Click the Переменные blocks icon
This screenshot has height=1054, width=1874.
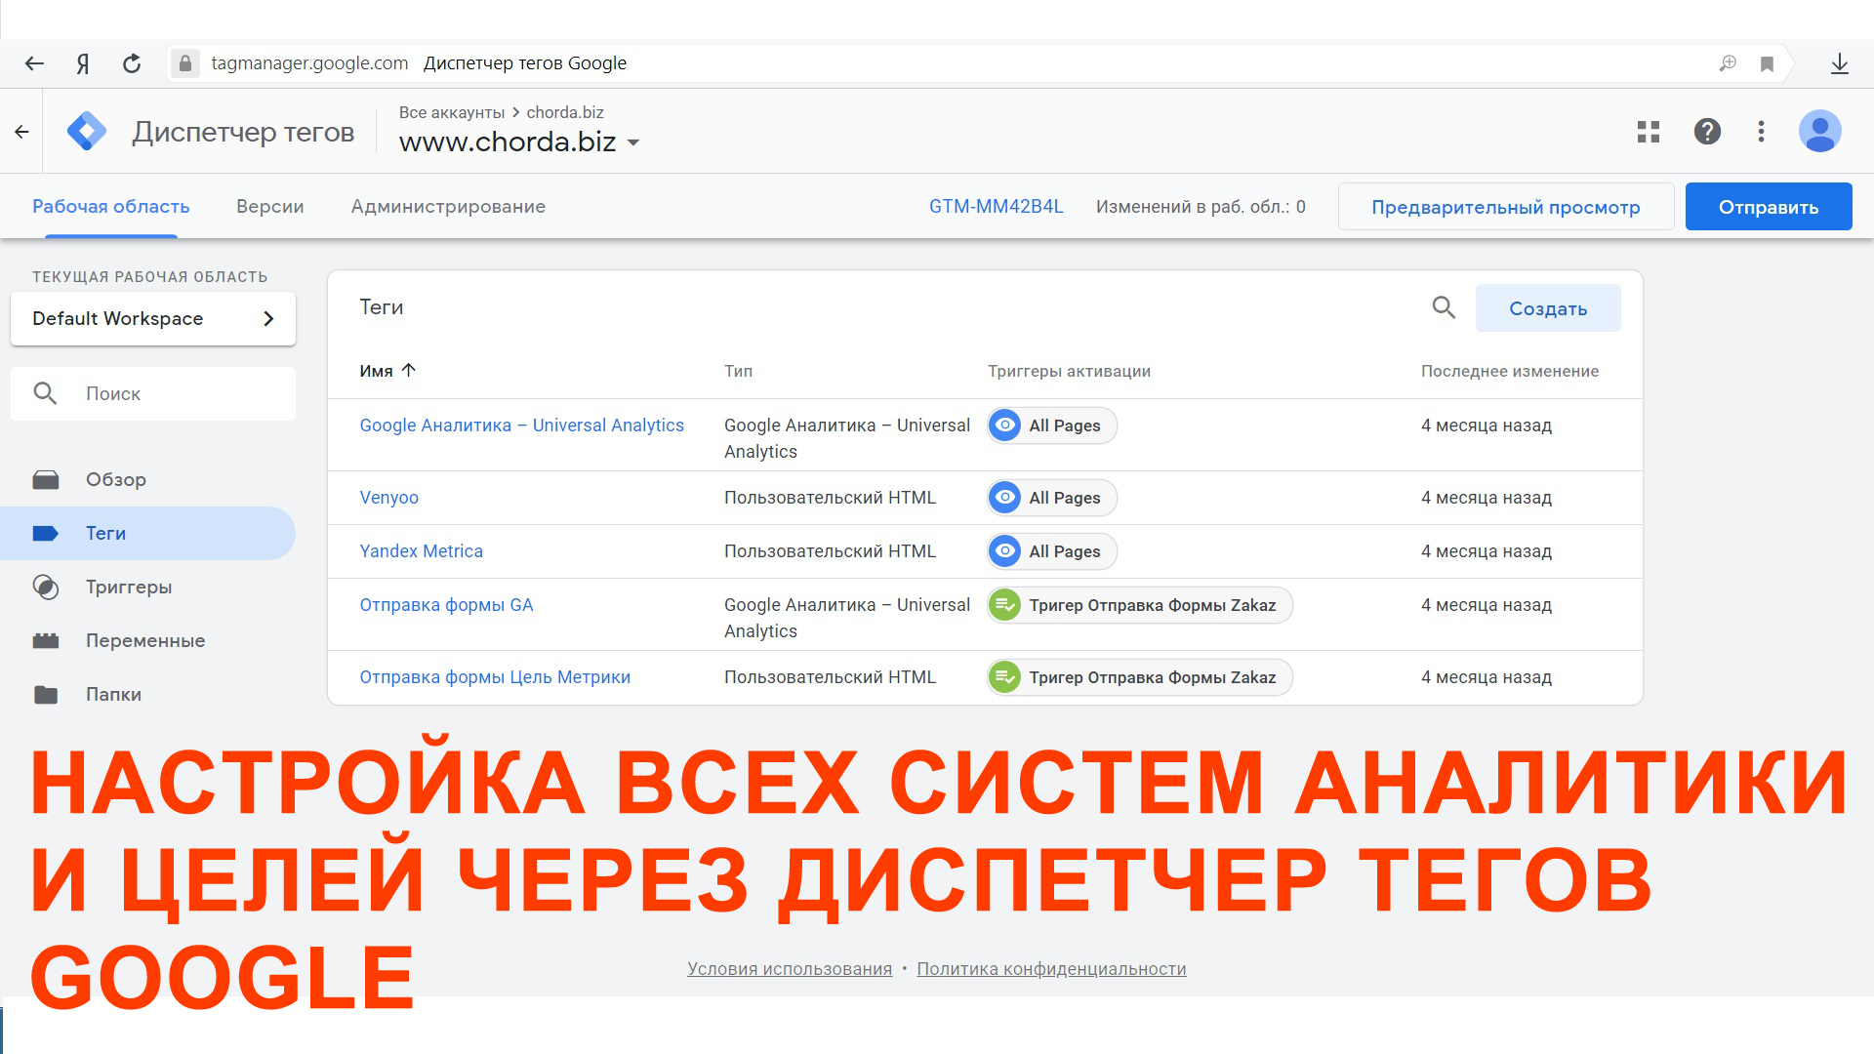tap(46, 641)
